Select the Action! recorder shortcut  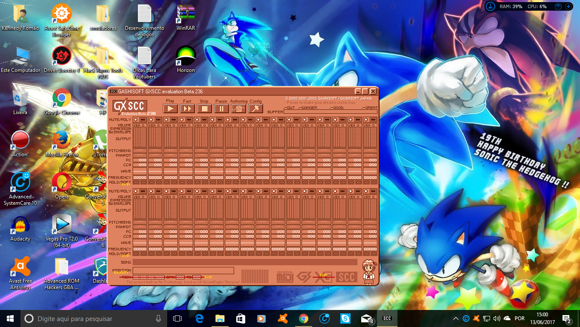(20, 144)
